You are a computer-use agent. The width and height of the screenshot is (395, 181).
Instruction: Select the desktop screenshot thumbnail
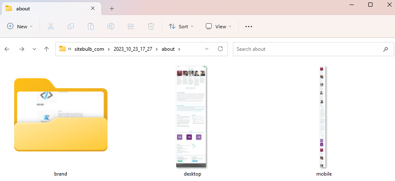pos(191,117)
